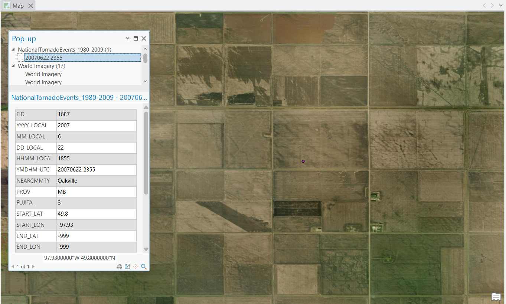
Task: Select the Map view tab
Action: pyautogui.click(x=18, y=6)
